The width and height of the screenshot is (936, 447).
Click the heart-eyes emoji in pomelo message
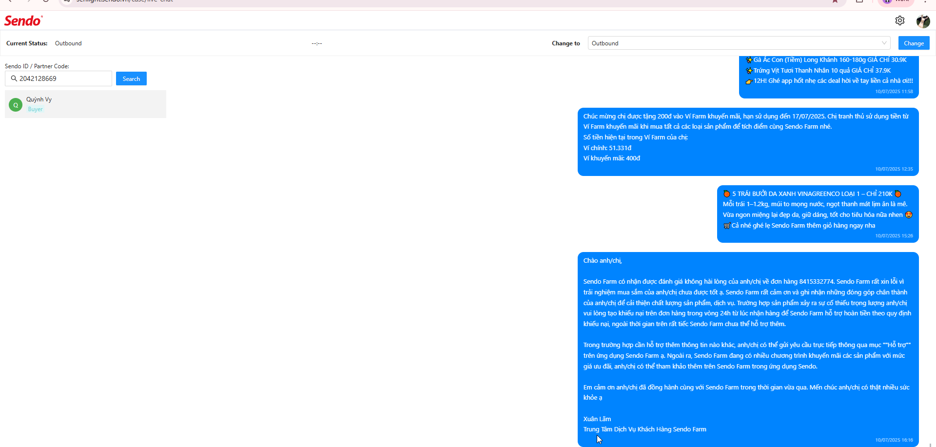pos(909,215)
